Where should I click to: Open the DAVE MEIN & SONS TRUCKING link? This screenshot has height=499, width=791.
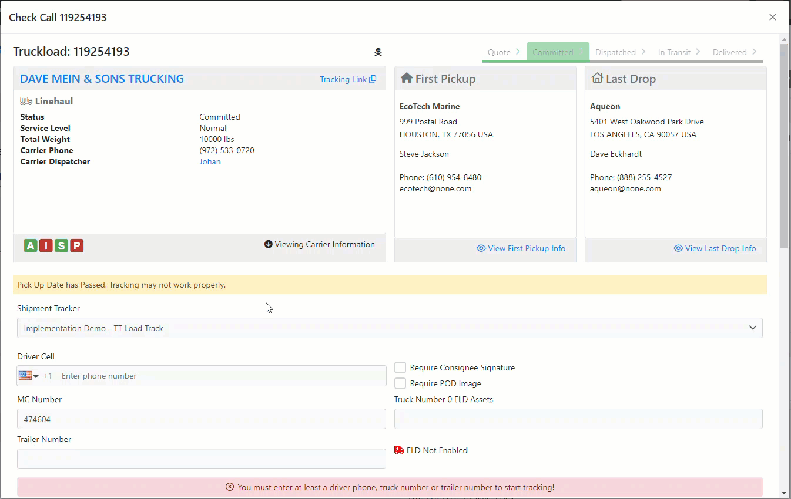click(x=102, y=79)
